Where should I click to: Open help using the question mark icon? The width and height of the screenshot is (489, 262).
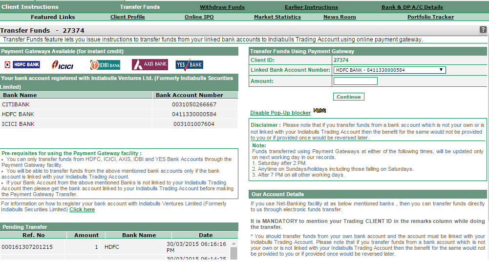[x=483, y=30]
